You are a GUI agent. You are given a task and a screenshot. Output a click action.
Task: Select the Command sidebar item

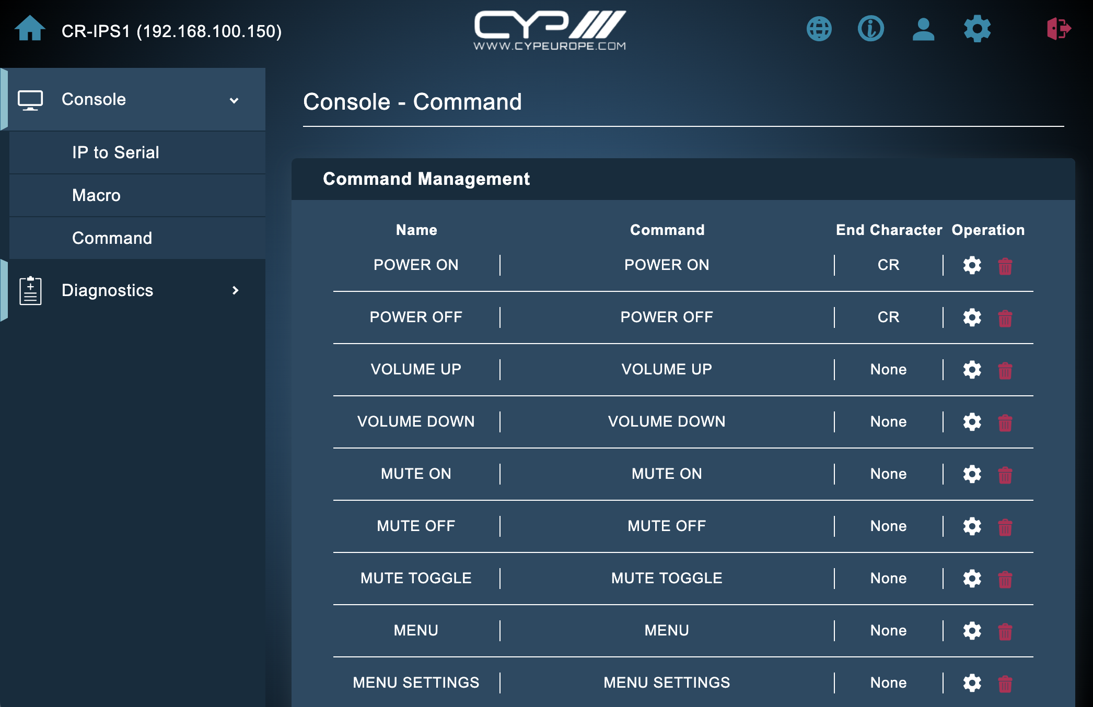tap(112, 238)
